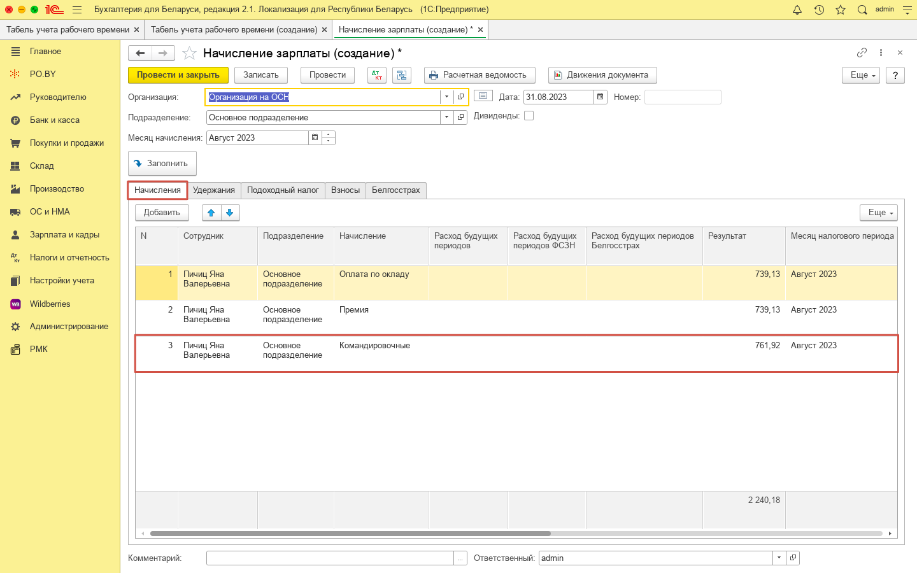Click the horizontal scrollbar of the table
The width and height of the screenshot is (917, 573).
coord(350,534)
